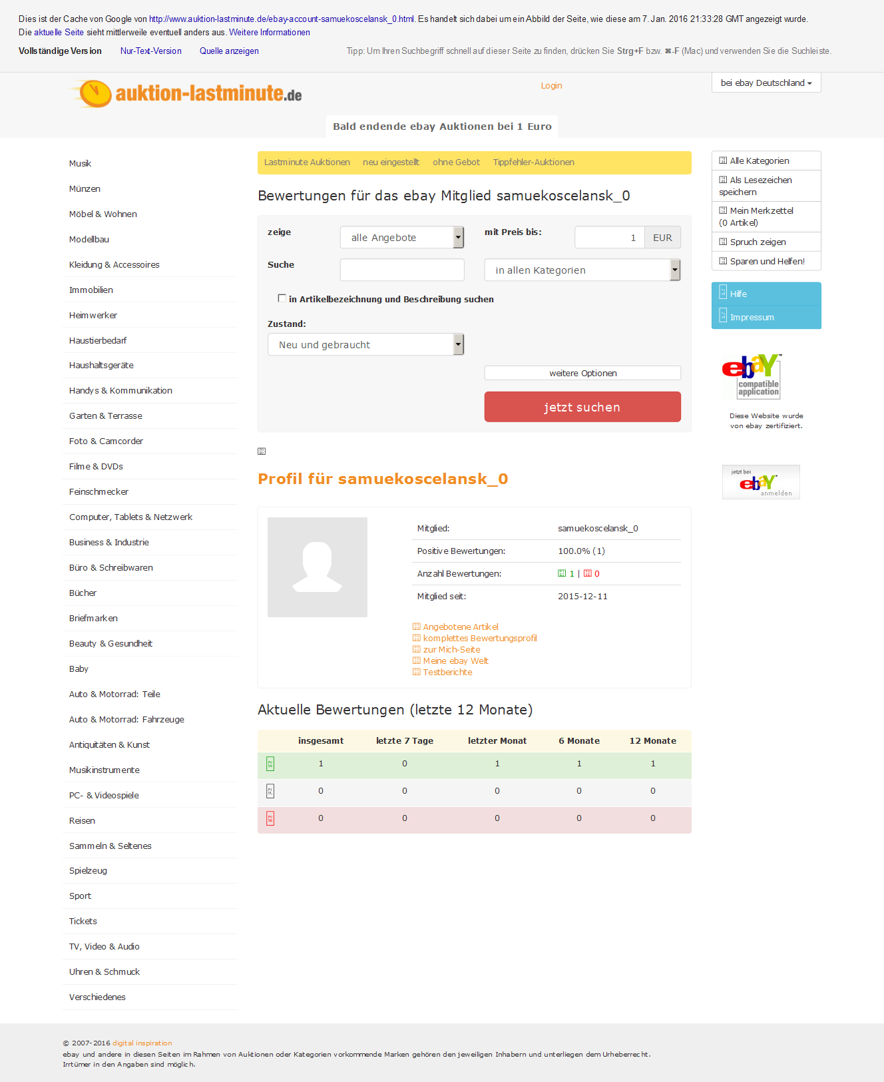Click the jetzt bei ebay anmelden banner
This screenshot has width=884, height=1082.
click(761, 481)
